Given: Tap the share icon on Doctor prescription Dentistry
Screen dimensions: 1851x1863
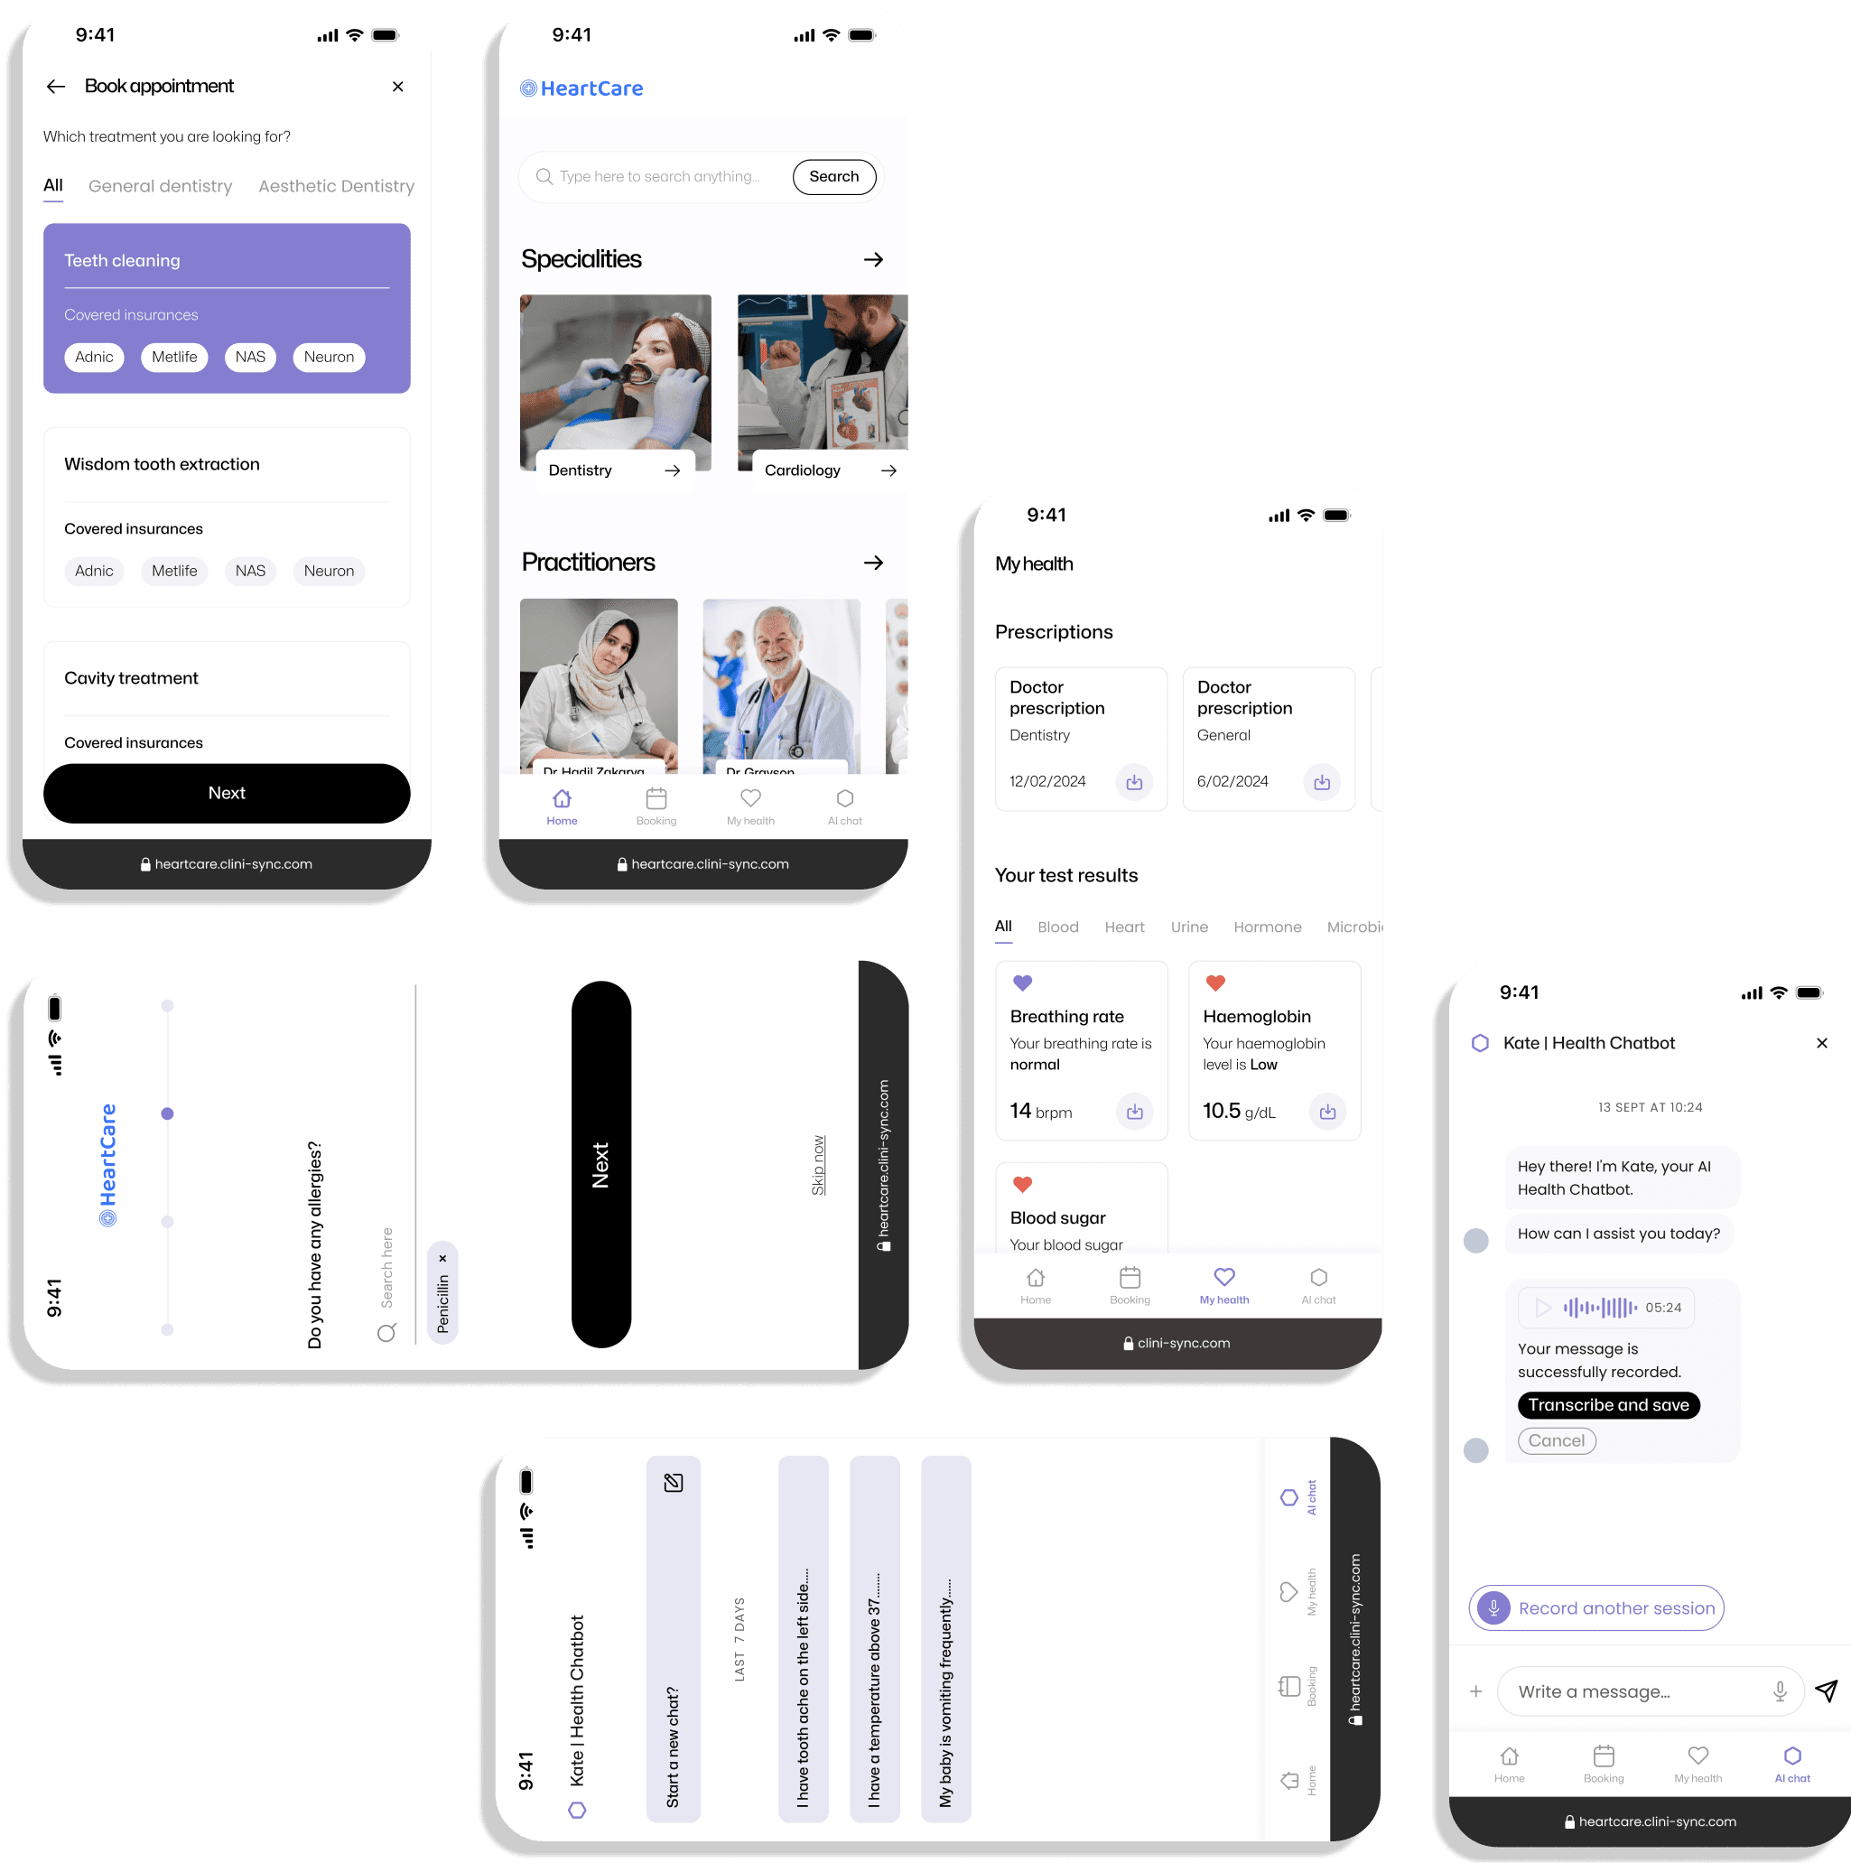Looking at the screenshot, I should (x=1132, y=781).
